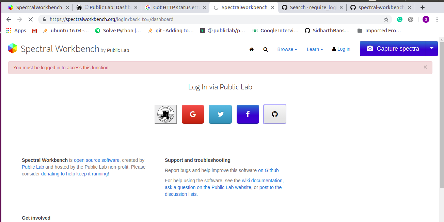444x222 pixels.
Task: Click the Get involved heading
Action: point(36,218)
